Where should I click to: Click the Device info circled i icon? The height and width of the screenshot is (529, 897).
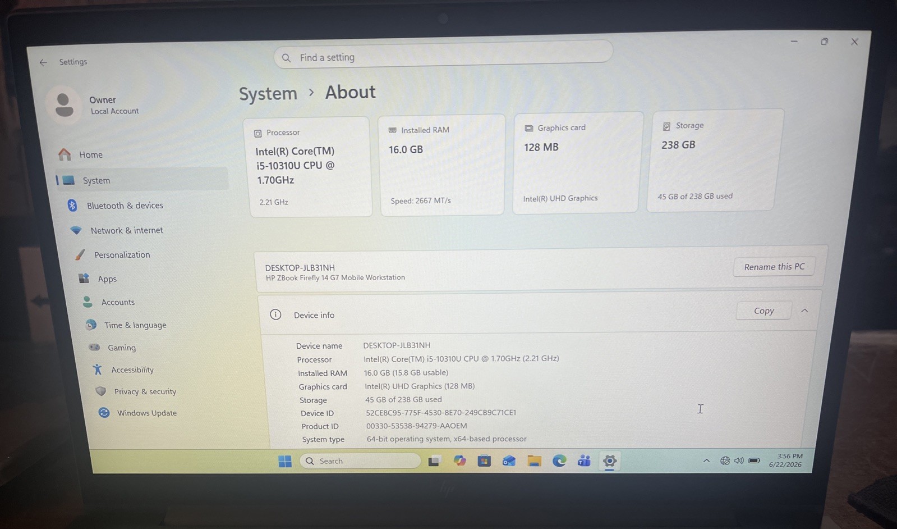(275, 314)
